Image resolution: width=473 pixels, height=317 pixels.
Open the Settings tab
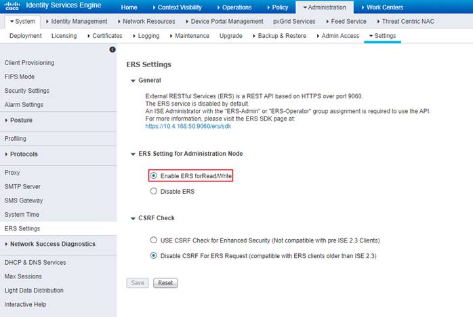[382, 36]
